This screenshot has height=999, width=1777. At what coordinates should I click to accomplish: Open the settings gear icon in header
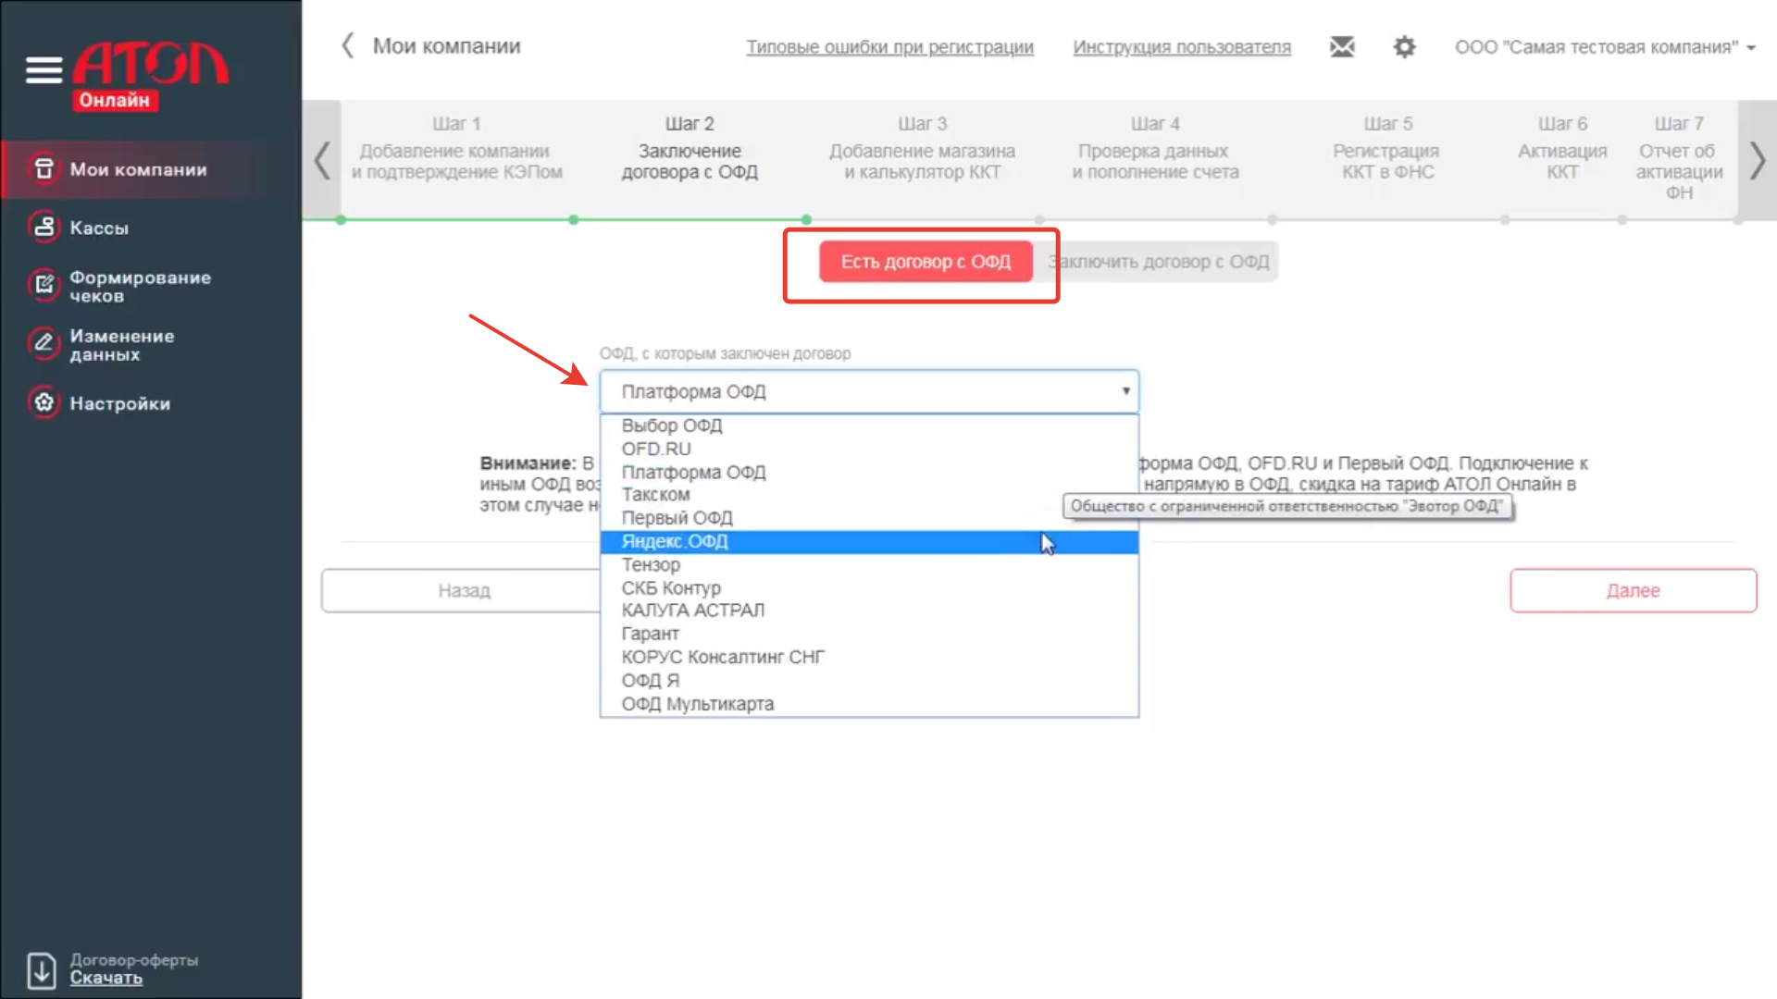tap(1404, 46)
